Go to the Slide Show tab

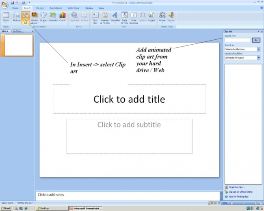(x=74, y=8)
